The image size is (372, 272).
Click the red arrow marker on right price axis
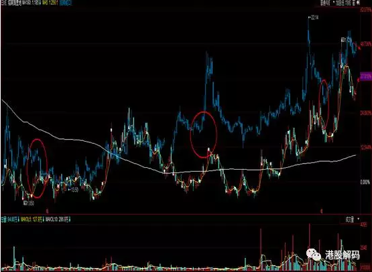click(359, 48)
